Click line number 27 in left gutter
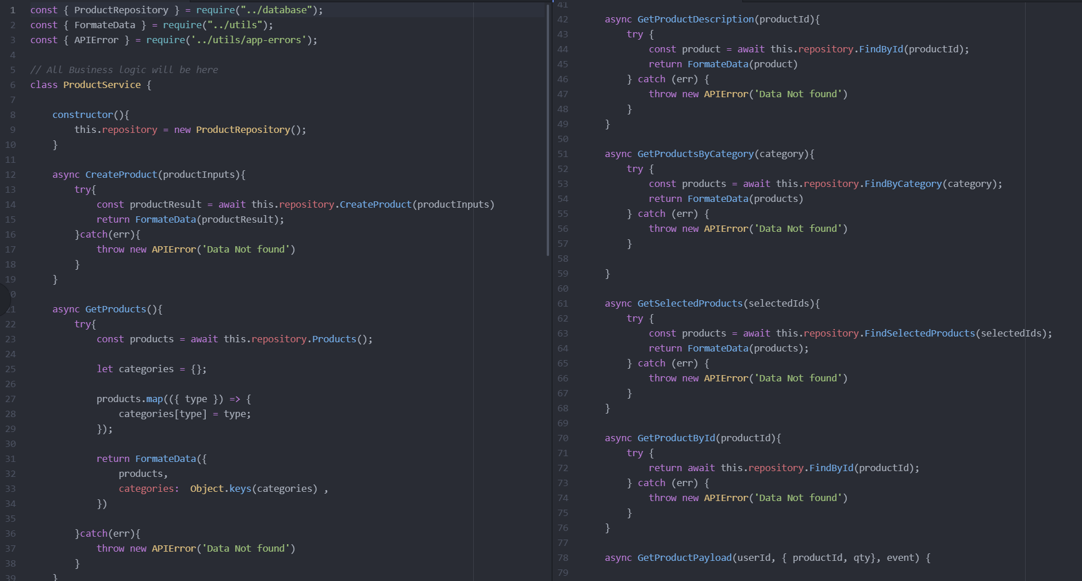1082x581 pixels. (x=11, y=399)
